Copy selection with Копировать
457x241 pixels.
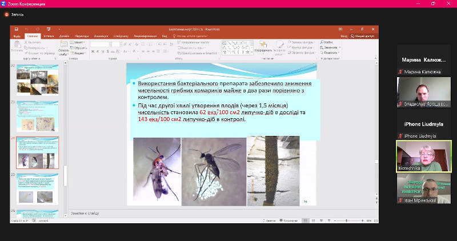pyautogui.click(x=35, y=48)
